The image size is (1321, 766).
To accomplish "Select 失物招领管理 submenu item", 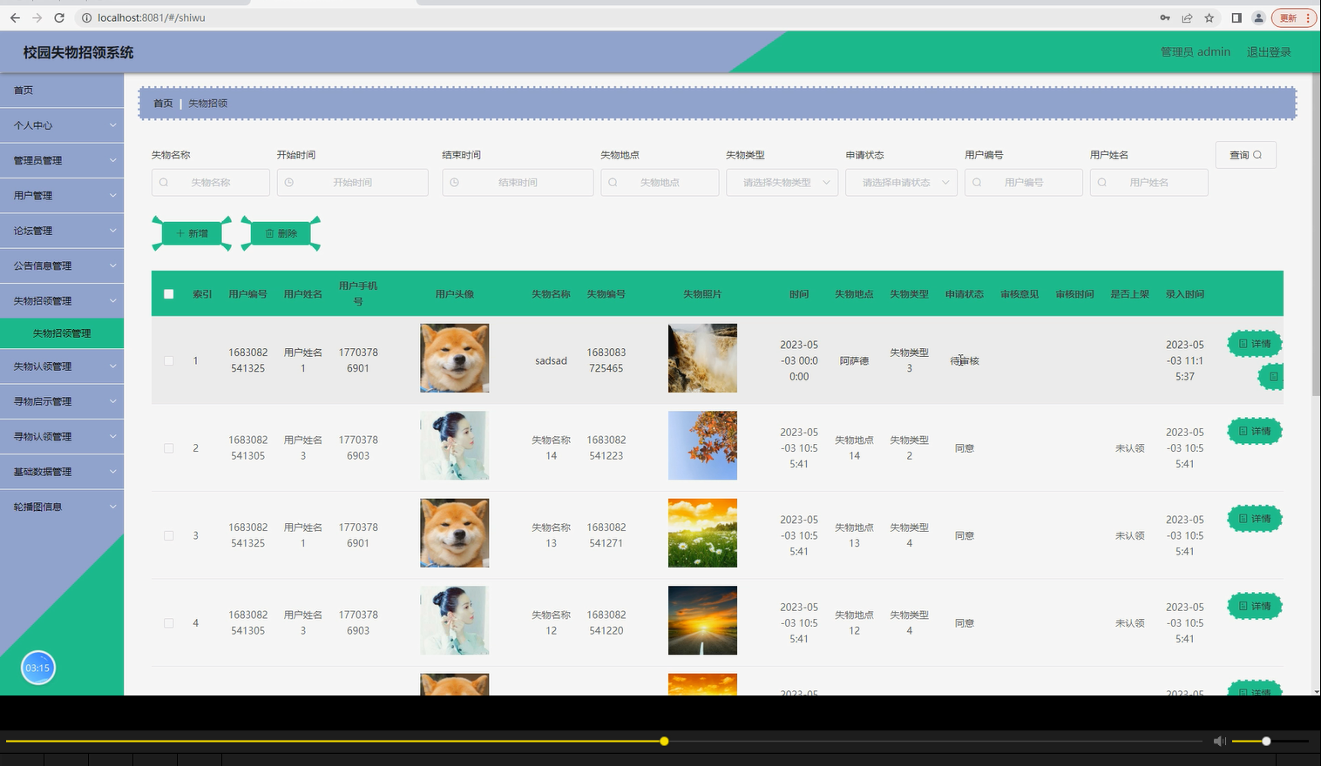I will 62,333.
